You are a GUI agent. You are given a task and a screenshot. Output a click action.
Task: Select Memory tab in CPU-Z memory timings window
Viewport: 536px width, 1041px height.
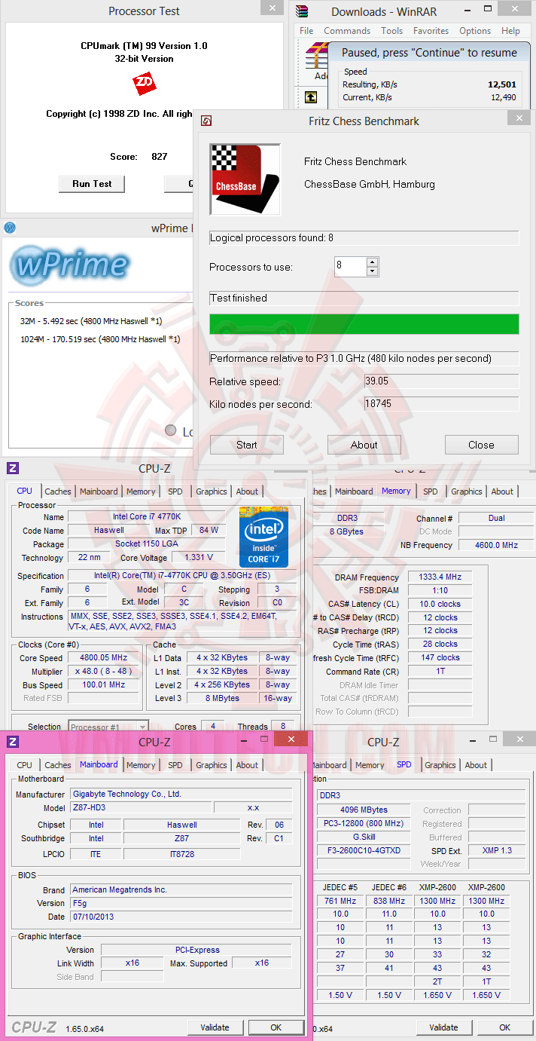[x=396, y=491]
